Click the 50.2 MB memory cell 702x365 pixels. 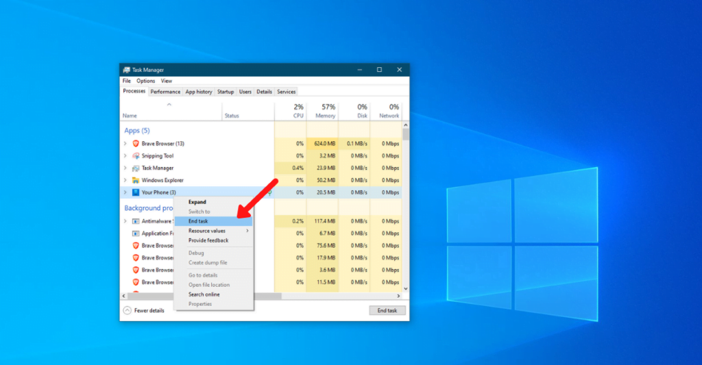[x=322, y=180]
